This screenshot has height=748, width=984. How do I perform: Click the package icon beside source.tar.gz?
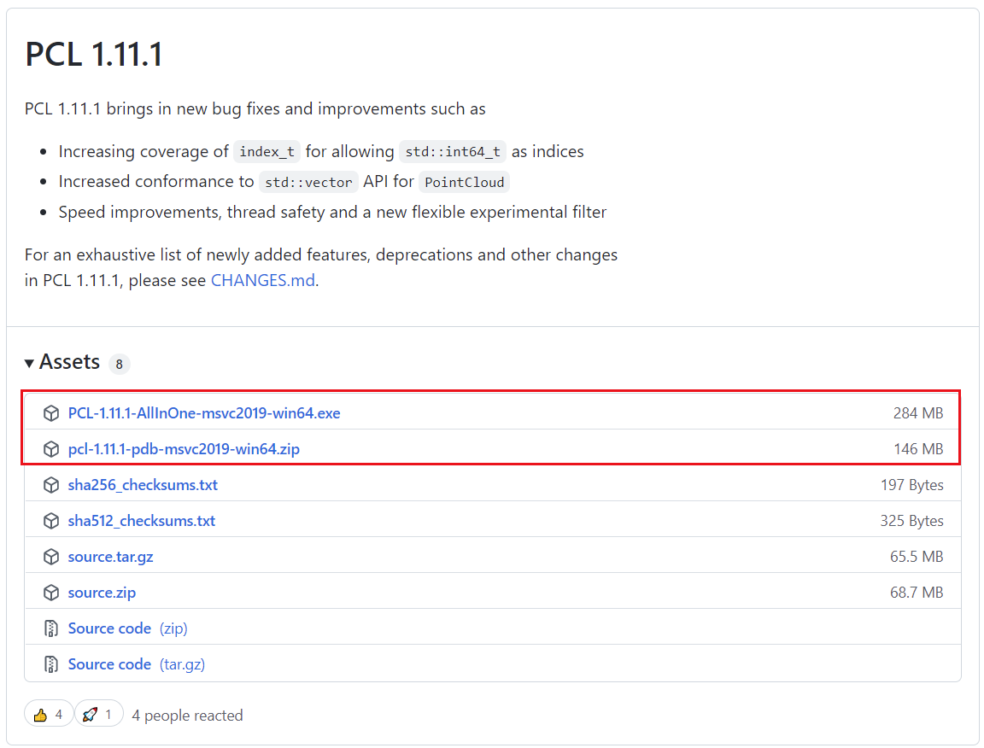pyautogui.click(x=51, y=556)
